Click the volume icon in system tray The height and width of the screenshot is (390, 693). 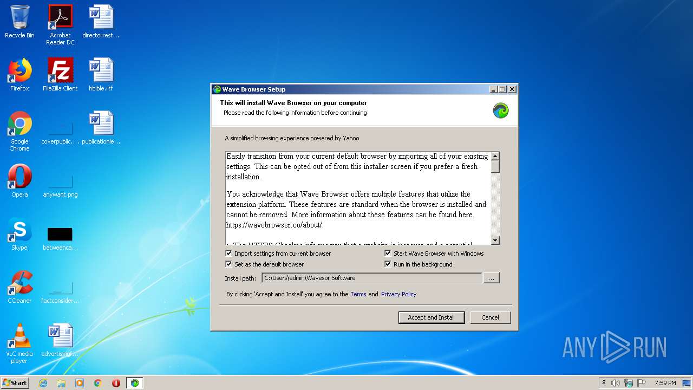[616, 383]
